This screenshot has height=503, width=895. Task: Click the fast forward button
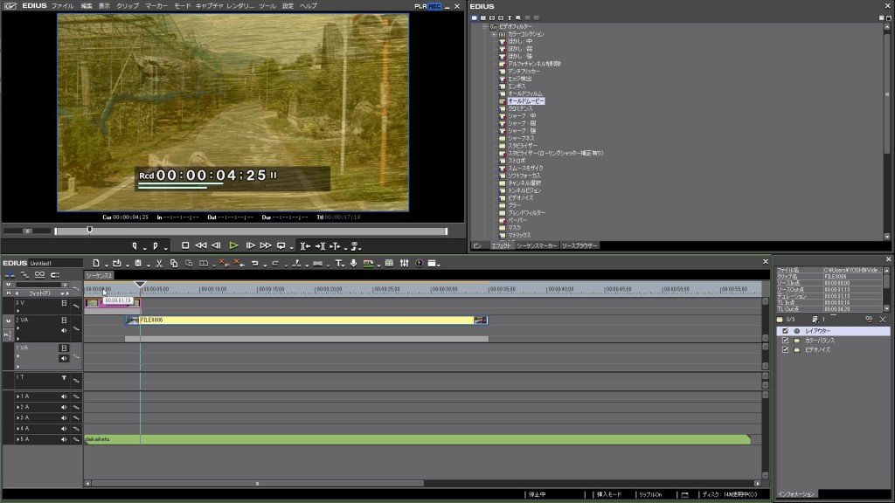[x=266, y=245]
